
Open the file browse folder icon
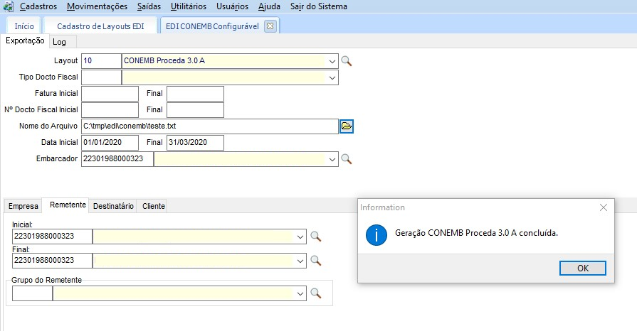point(347,126)
